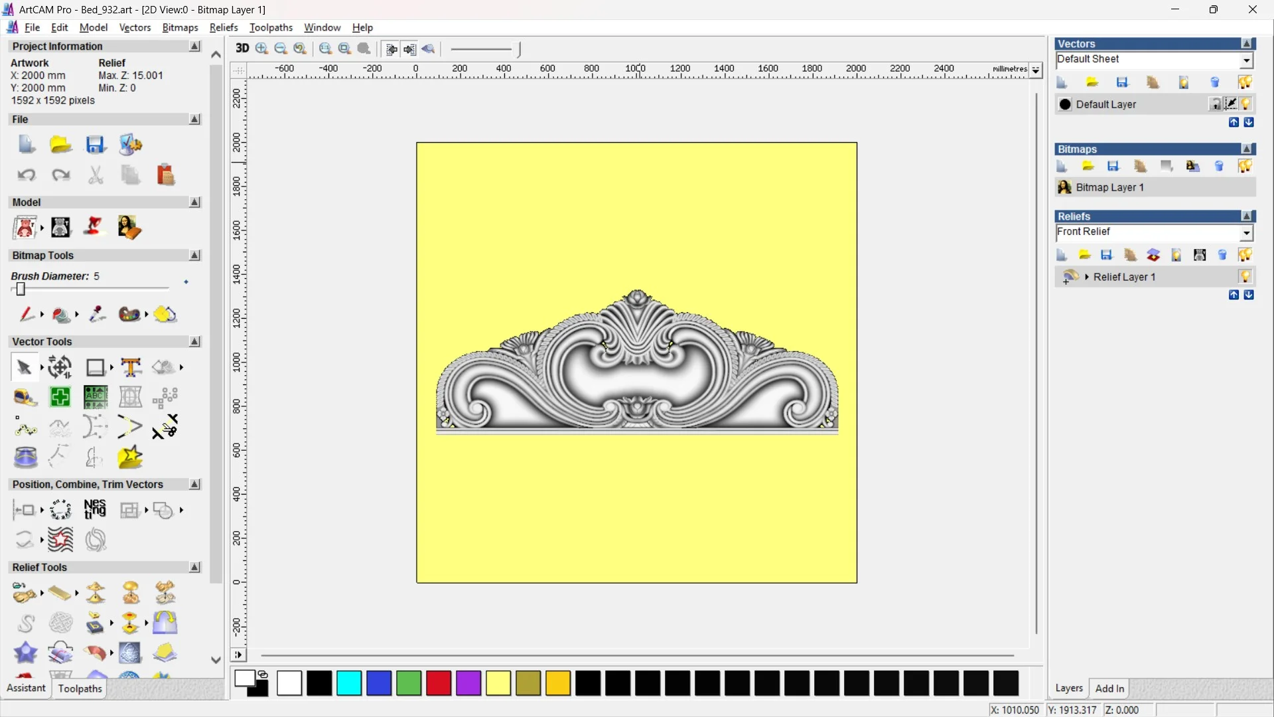Select the Nesting tool icon

[x=95, y=510]
